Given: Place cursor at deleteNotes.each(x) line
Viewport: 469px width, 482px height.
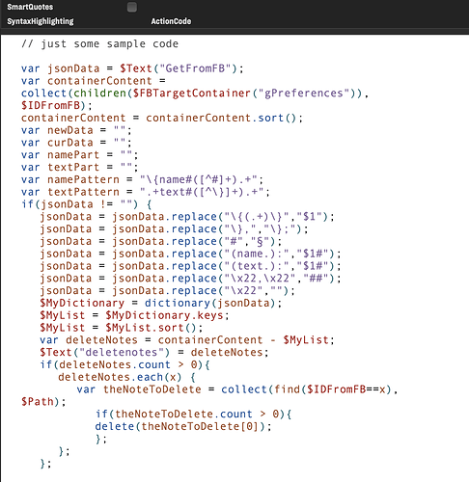Looking at the screenshot, I should click(x=126, y=377).
